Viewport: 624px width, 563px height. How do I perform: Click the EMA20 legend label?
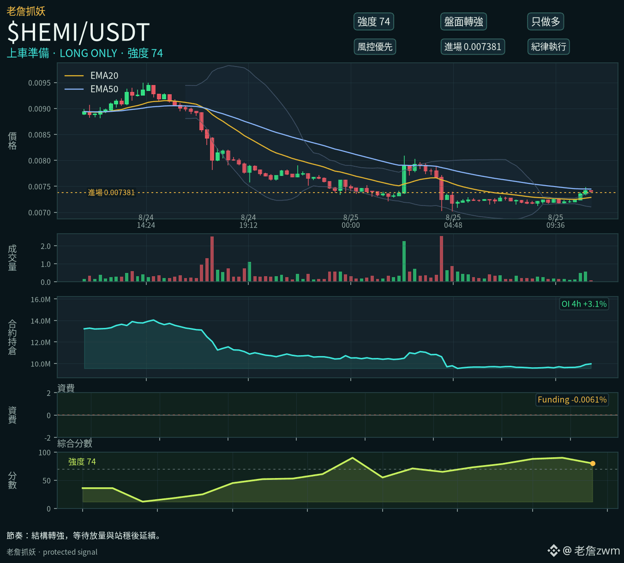point(104,76)
